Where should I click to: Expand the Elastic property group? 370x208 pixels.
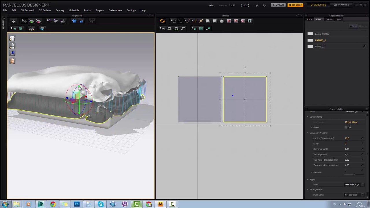(x=311, y=127)
